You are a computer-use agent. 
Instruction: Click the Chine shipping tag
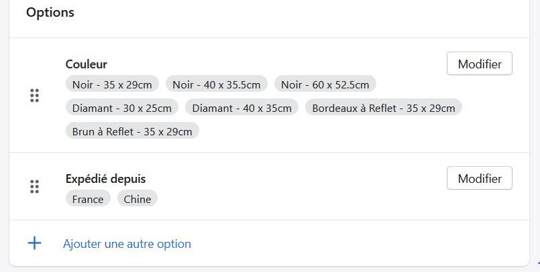pyautogui.click(x=137, y=199)
